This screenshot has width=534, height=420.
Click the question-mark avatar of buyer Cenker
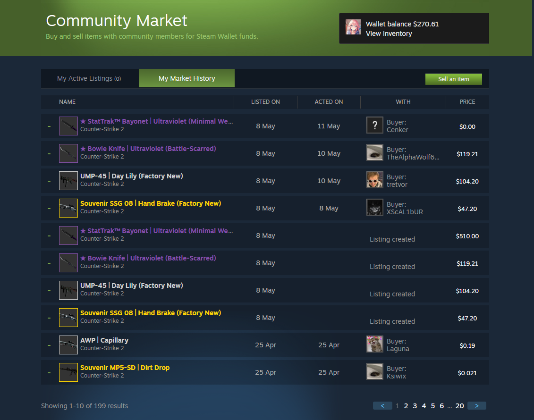coord(374,125)
